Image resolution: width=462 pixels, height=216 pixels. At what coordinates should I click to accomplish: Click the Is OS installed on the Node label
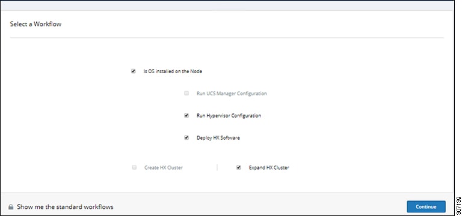(x=173, y=71)
